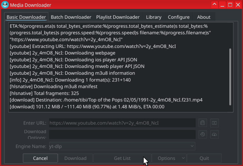Click the keep-above arrow button in titlebar
The image size is (243, 166).
(214, 5)
